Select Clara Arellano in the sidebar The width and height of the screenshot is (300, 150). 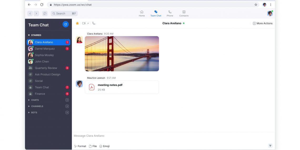48,42
